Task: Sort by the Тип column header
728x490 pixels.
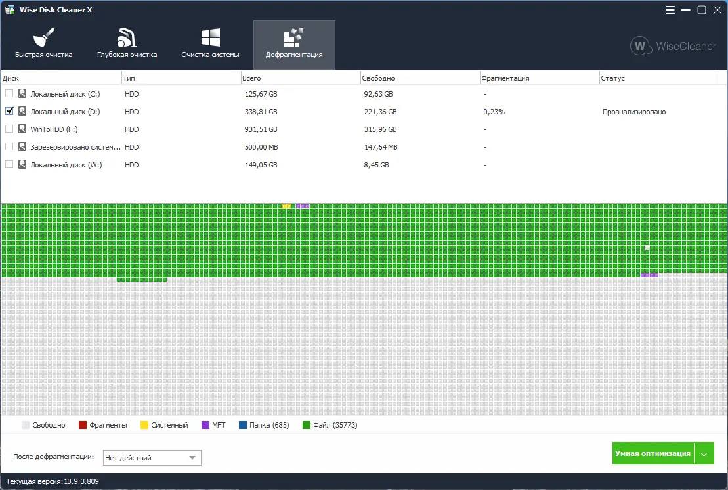Action: pos(181,78)
